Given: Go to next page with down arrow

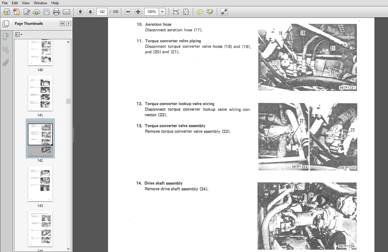Looking at the screenshot, I should [x=90, y=12].
